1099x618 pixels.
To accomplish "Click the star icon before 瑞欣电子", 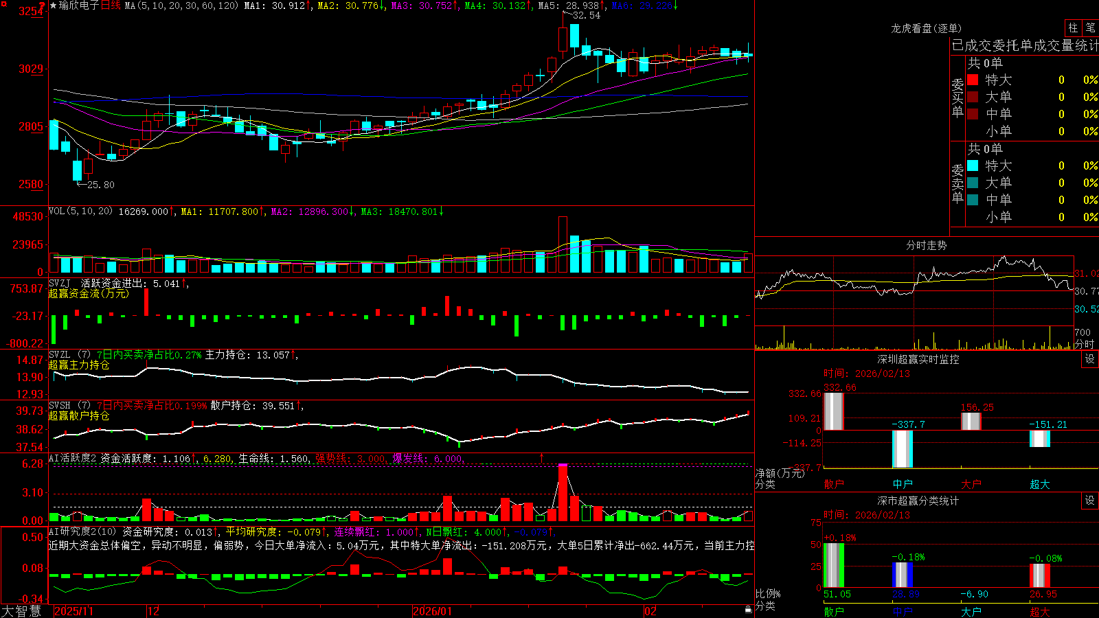I will 53,5.
